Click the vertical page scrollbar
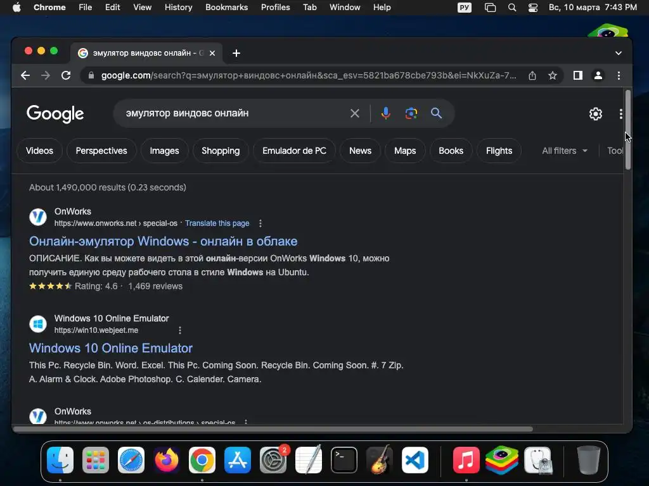649x486 pixels. (x=628, y=129)
